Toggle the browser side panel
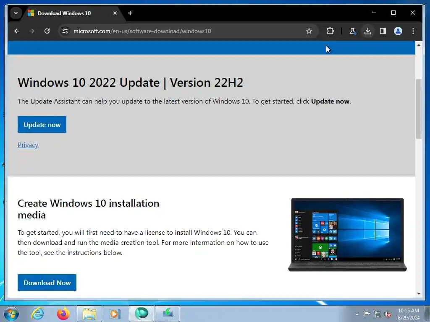This screenshot has width=430, height=322. (x=383, y=31)
